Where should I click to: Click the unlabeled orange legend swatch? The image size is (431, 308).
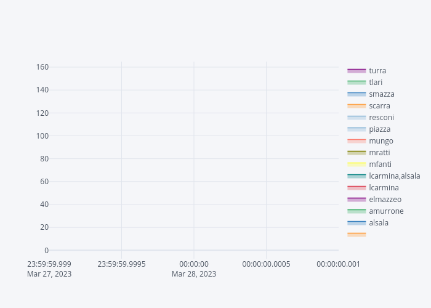[x=356, y=235]
